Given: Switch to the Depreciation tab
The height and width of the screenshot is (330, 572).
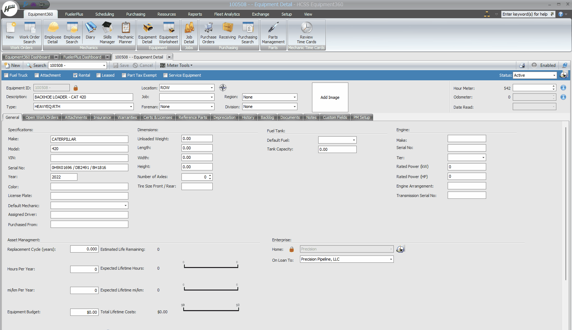Looking at the screenshot, I should pyautogui.click(x=224, y=117).
